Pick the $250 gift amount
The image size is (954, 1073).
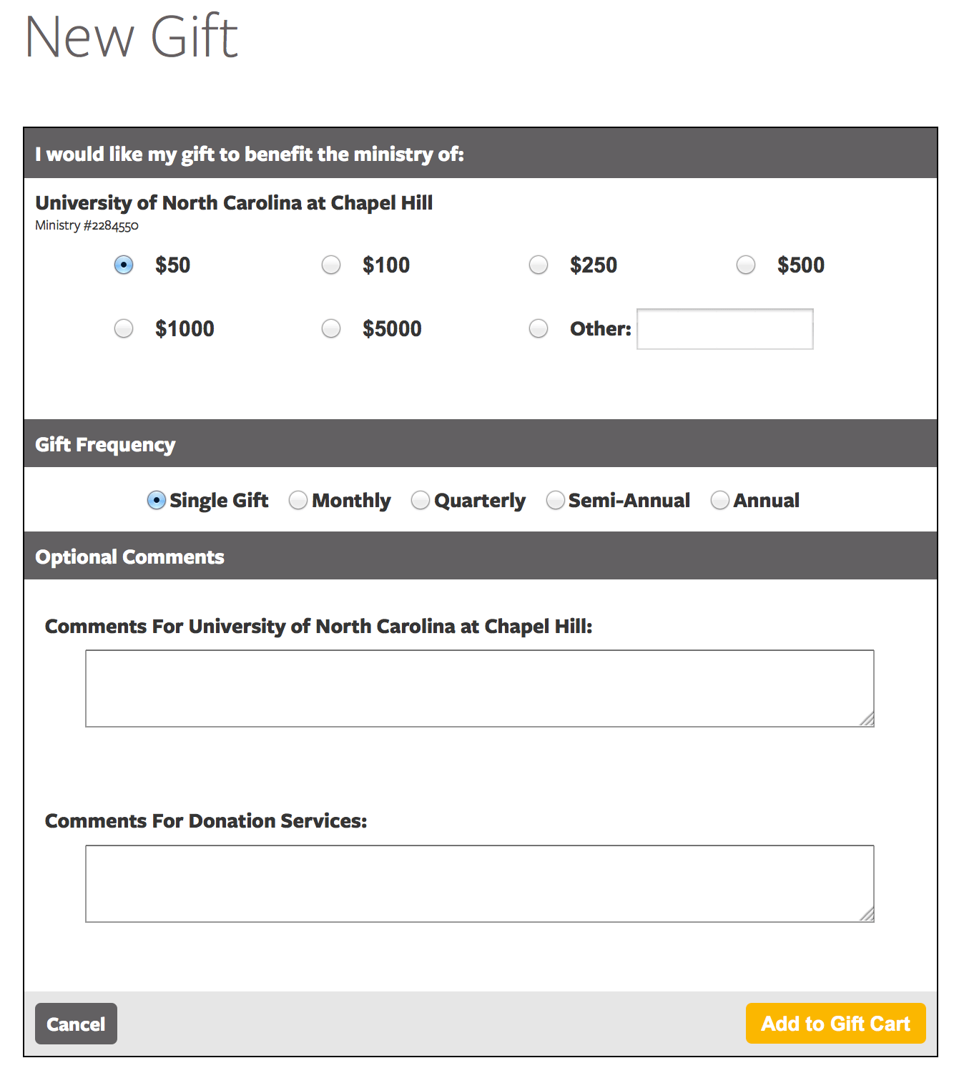tap(539, 265)
